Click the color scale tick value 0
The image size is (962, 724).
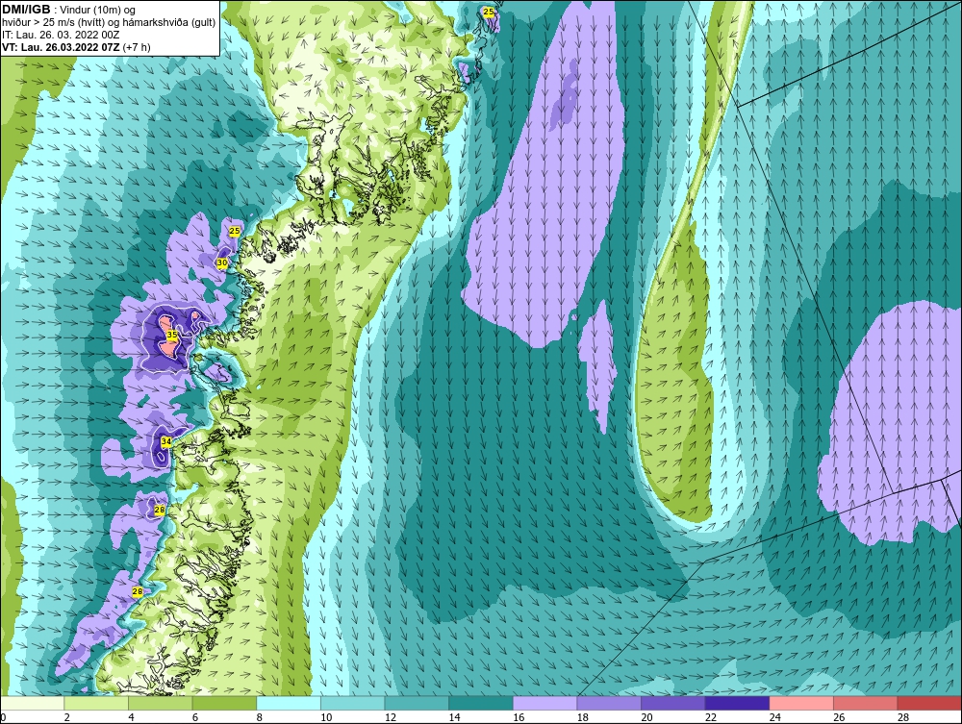[x=3, y=718]
